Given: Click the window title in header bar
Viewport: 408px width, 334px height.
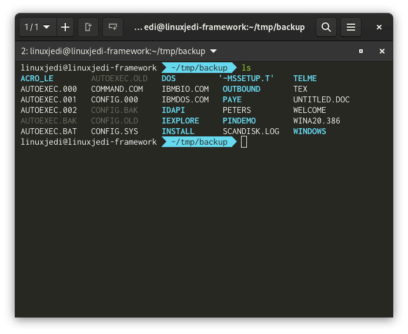Looking at the screenshot, I should (x=219, y=27).
